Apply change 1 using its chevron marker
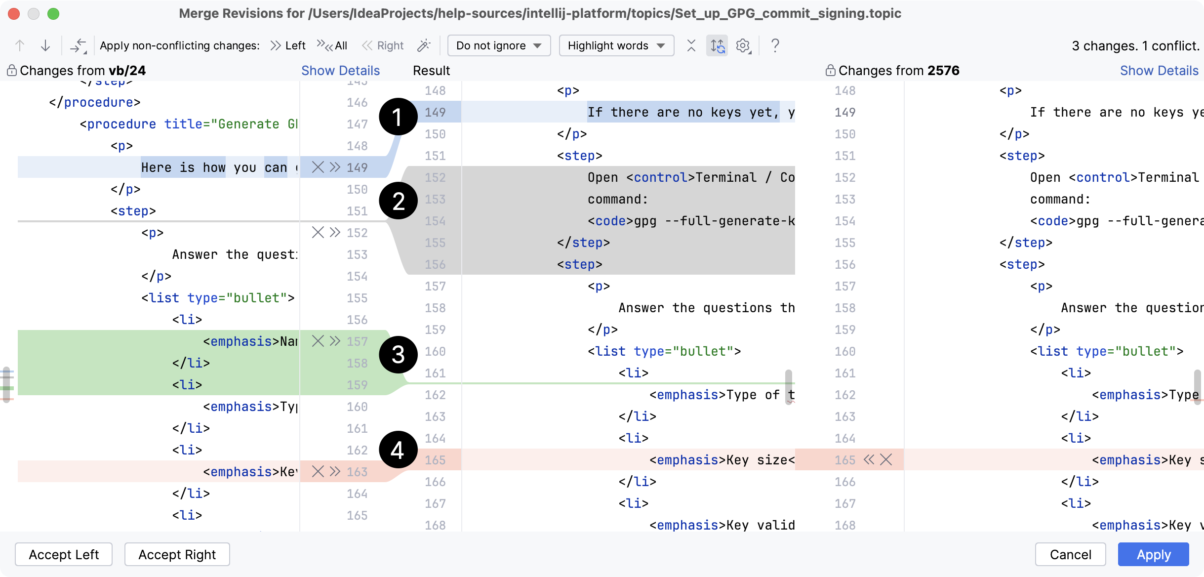Image resolution: width=1204 pixels, height=577 pixels. pyautogui.click(x=334, y=167)
